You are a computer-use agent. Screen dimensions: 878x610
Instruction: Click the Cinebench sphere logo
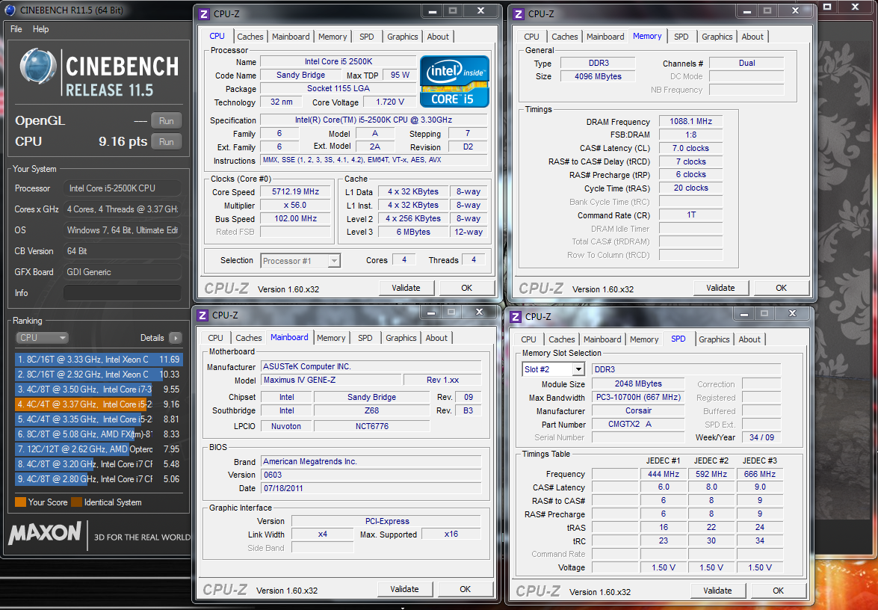(37, 67)
